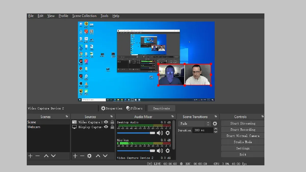The image size is (306, 172).
Task: Click the Deactivate button
Action: [161, 108]
